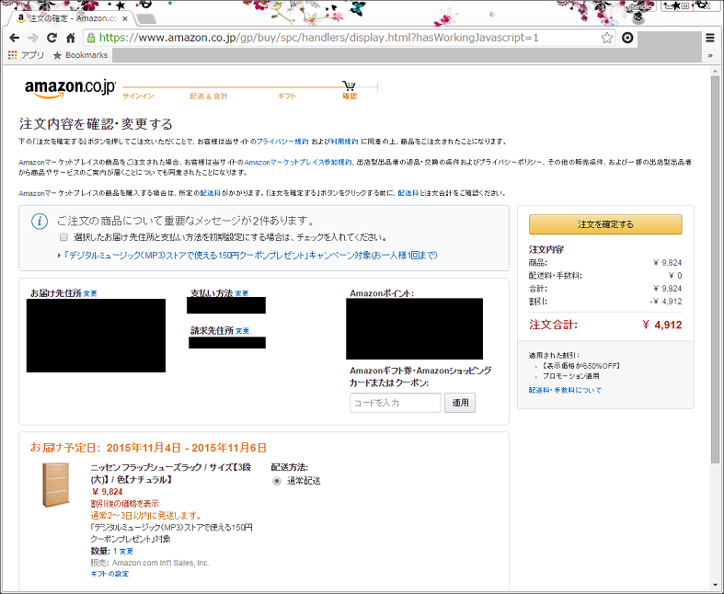Image resolution: width=724 pixels, height=594 pixels.
Task: Select the 注文の確定 browser tab
Action: point(72,18)
